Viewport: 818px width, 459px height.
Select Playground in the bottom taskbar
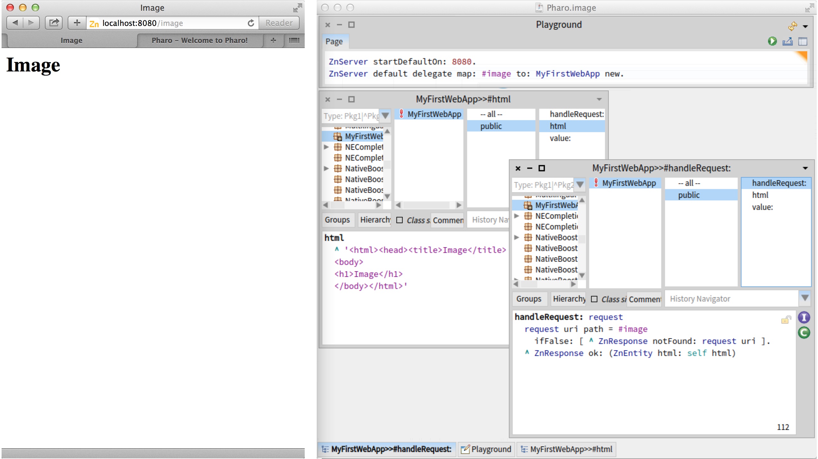click(x=486, y=449)
